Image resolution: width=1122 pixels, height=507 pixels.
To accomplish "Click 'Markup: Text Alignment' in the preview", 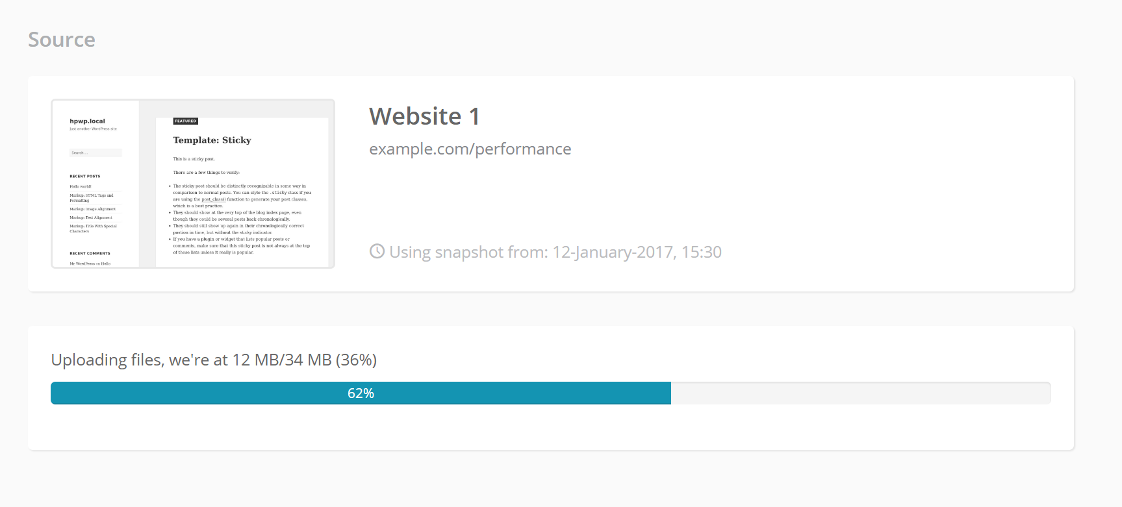I will [x=90, y=217].
